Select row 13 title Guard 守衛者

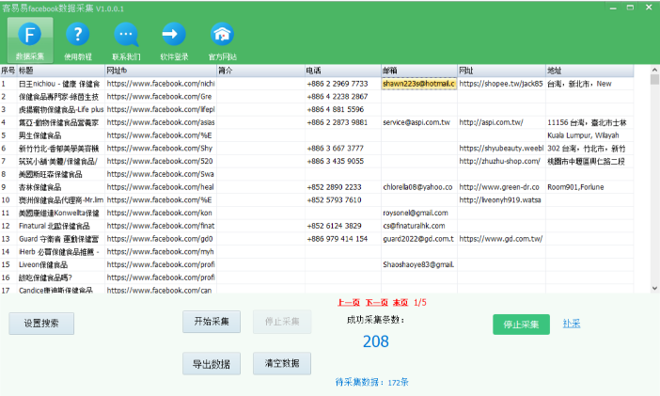coord(60,239)
